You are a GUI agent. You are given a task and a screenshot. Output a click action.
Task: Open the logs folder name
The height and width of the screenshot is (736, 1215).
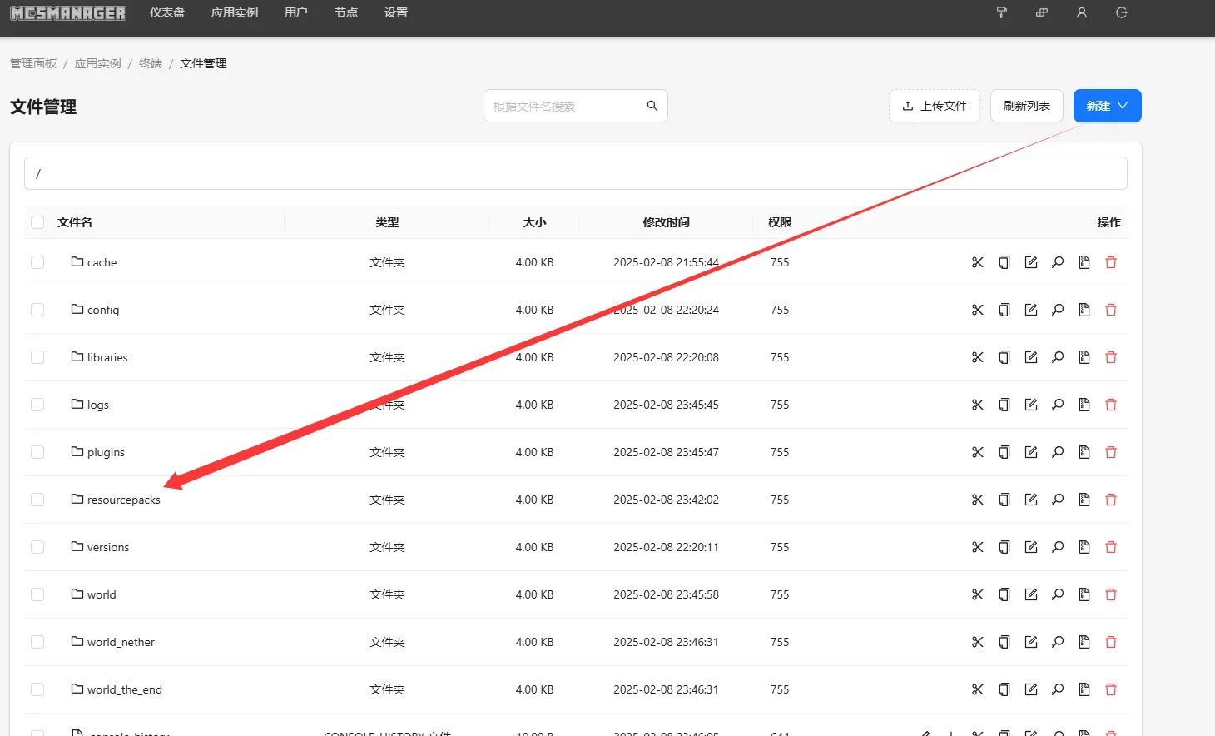[98, 405]
